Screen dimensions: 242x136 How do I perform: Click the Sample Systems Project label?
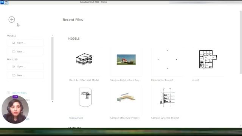(x=165, y=118)
